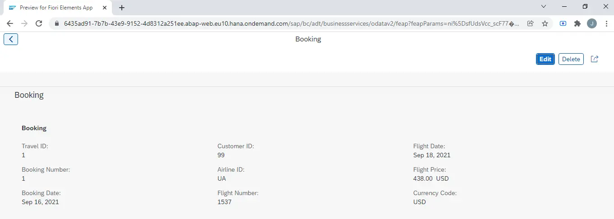Viewport: 614px width, 219px height.
Task: Open the user profile avatar J
Action: 592,23
